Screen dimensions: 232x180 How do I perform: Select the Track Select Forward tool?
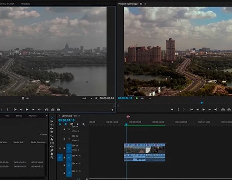coord(52,122)
